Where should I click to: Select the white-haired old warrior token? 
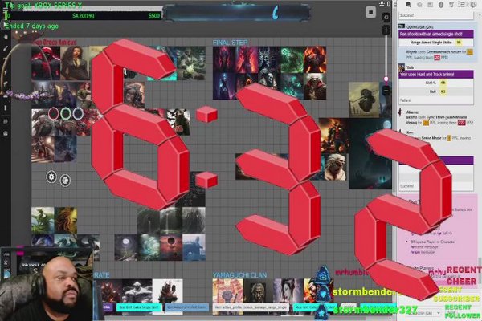click(335, 167)
